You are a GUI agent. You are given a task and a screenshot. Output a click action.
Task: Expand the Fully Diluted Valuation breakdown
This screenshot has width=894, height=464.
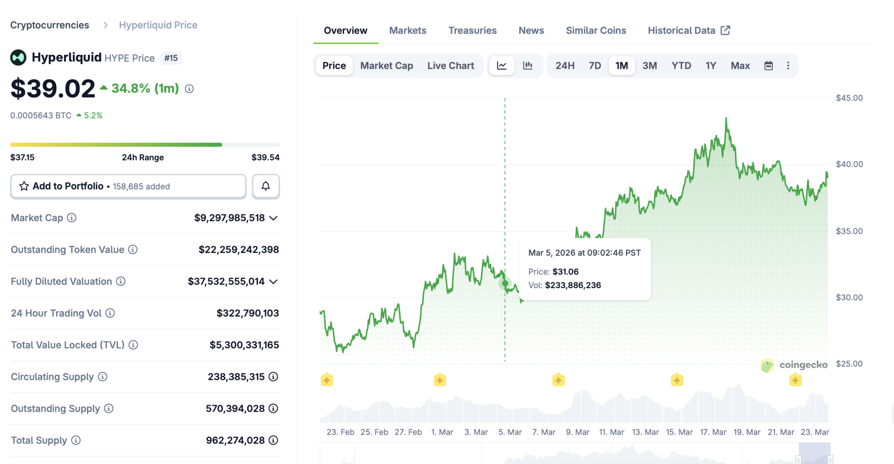point(273,281)
